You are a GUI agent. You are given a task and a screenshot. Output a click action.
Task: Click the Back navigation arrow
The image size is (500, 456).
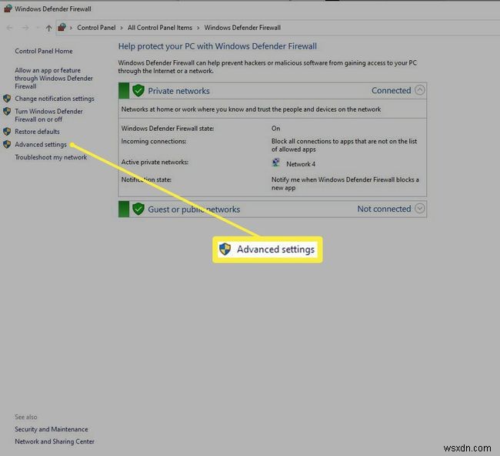coord(9,28)
